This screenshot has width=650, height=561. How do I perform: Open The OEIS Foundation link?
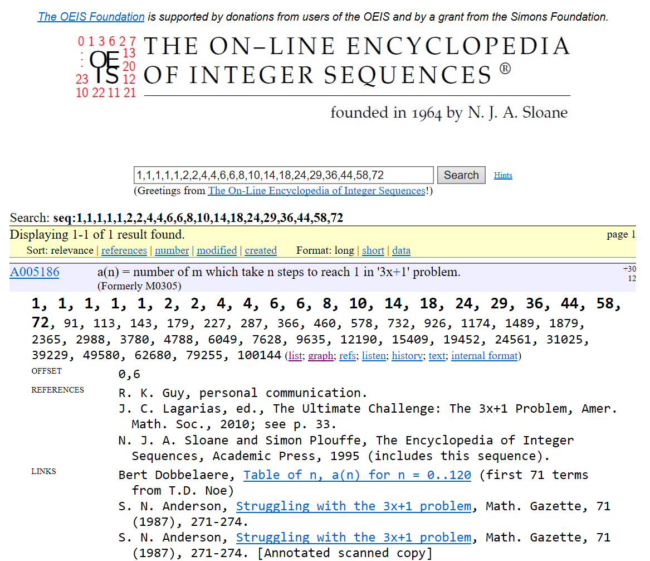(x=91, y=17)
